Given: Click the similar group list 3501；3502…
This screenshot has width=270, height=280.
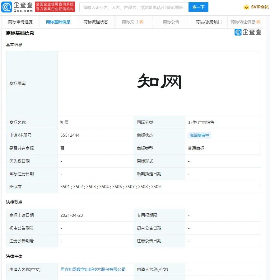Looking at the screenshot, I should (110, 187).
